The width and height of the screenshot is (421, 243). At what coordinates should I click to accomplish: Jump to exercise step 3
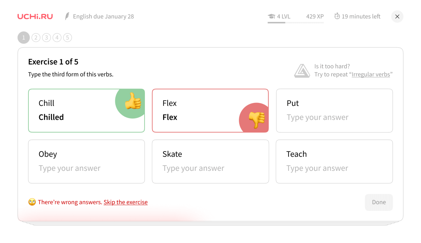click(x=46, y=38)
